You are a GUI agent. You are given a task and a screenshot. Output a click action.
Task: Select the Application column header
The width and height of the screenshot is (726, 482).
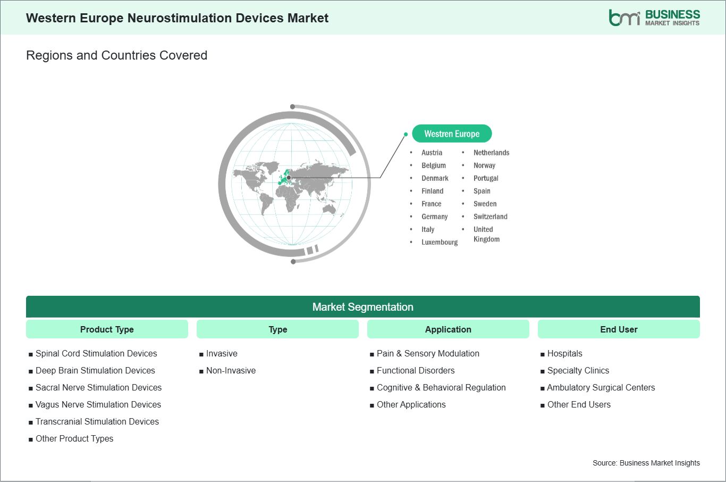(x=448, y=329)
